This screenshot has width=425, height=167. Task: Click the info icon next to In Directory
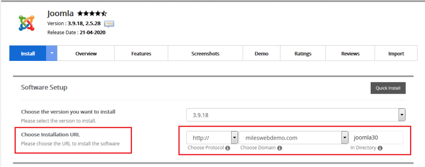(x=380, y=148)
